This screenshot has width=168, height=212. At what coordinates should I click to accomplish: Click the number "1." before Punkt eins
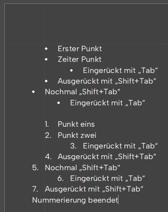coord(47,124)
